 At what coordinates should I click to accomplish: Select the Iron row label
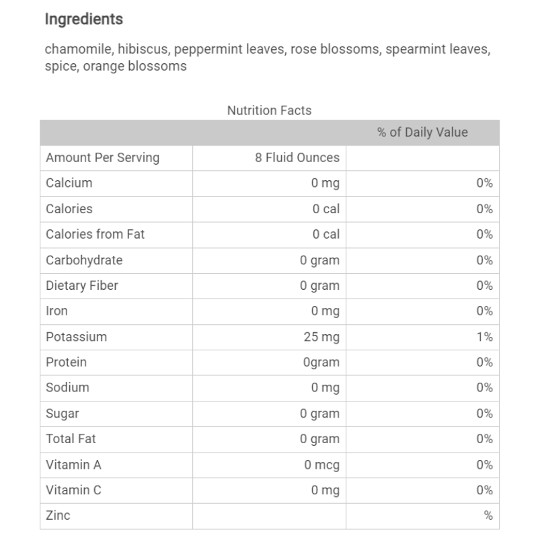(x=56, y=311)
